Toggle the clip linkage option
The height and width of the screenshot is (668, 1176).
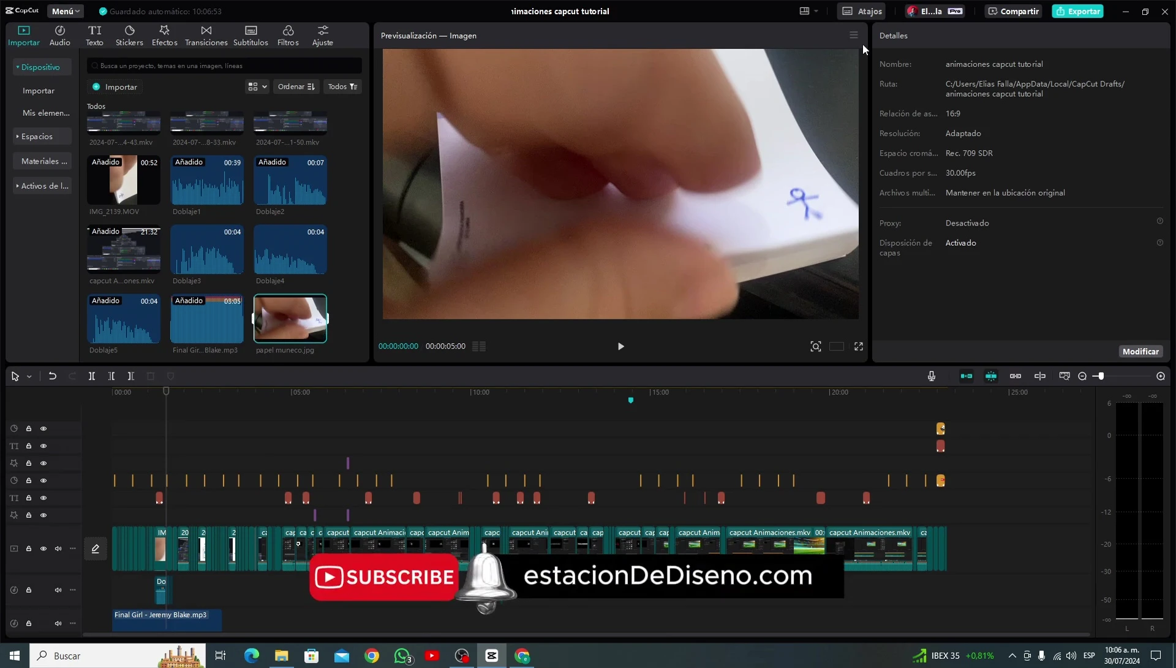pos(1016,376)
